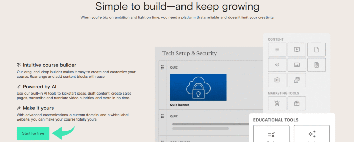The height and width of the screenshot is (142, 354).
Task: Select the text block content icon
Action: pos(277,50)
